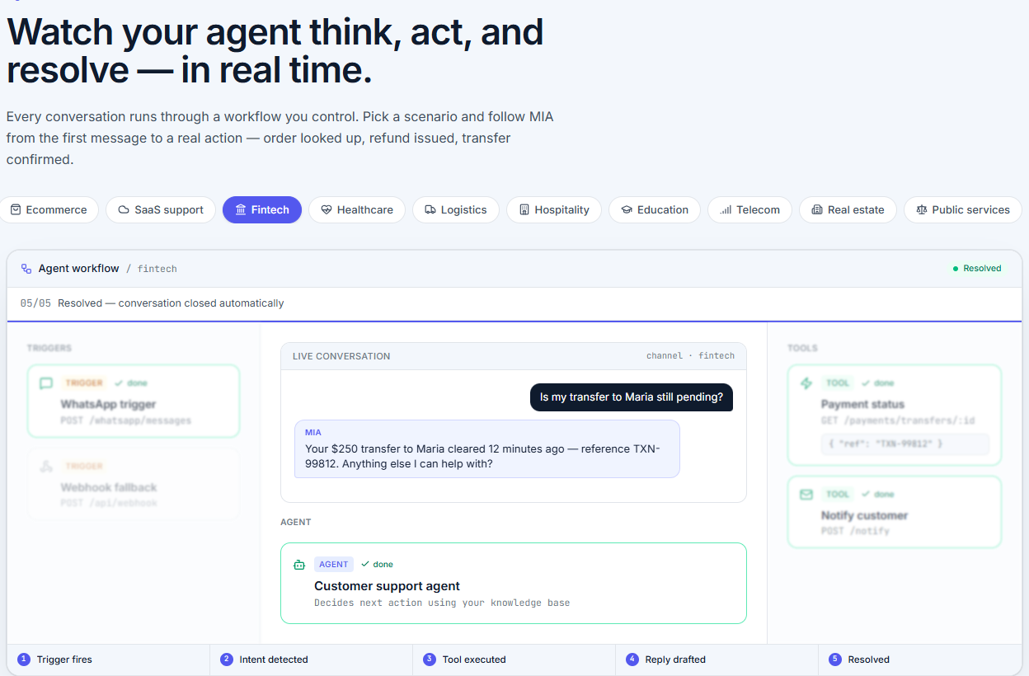The width and height of the screenshot is (1029, 676).
Task: Click the POST /api/webhook endpoint text
Action: point(109,503)
